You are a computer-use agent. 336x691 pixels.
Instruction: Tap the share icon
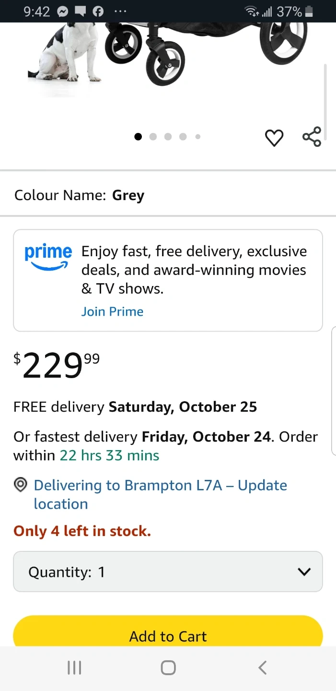coord(312,137)
